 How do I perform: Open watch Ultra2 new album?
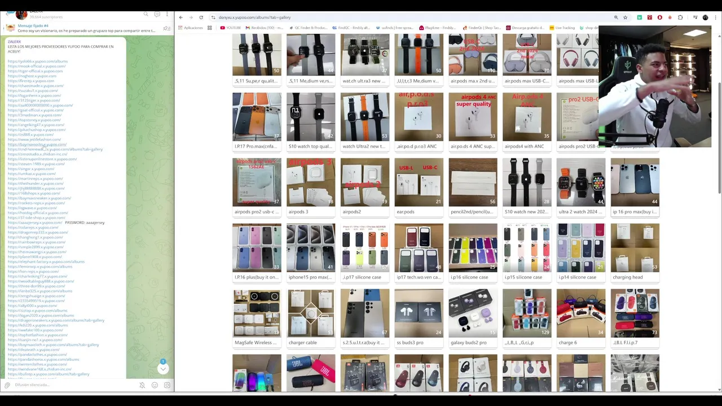click(x=364, y=121)
